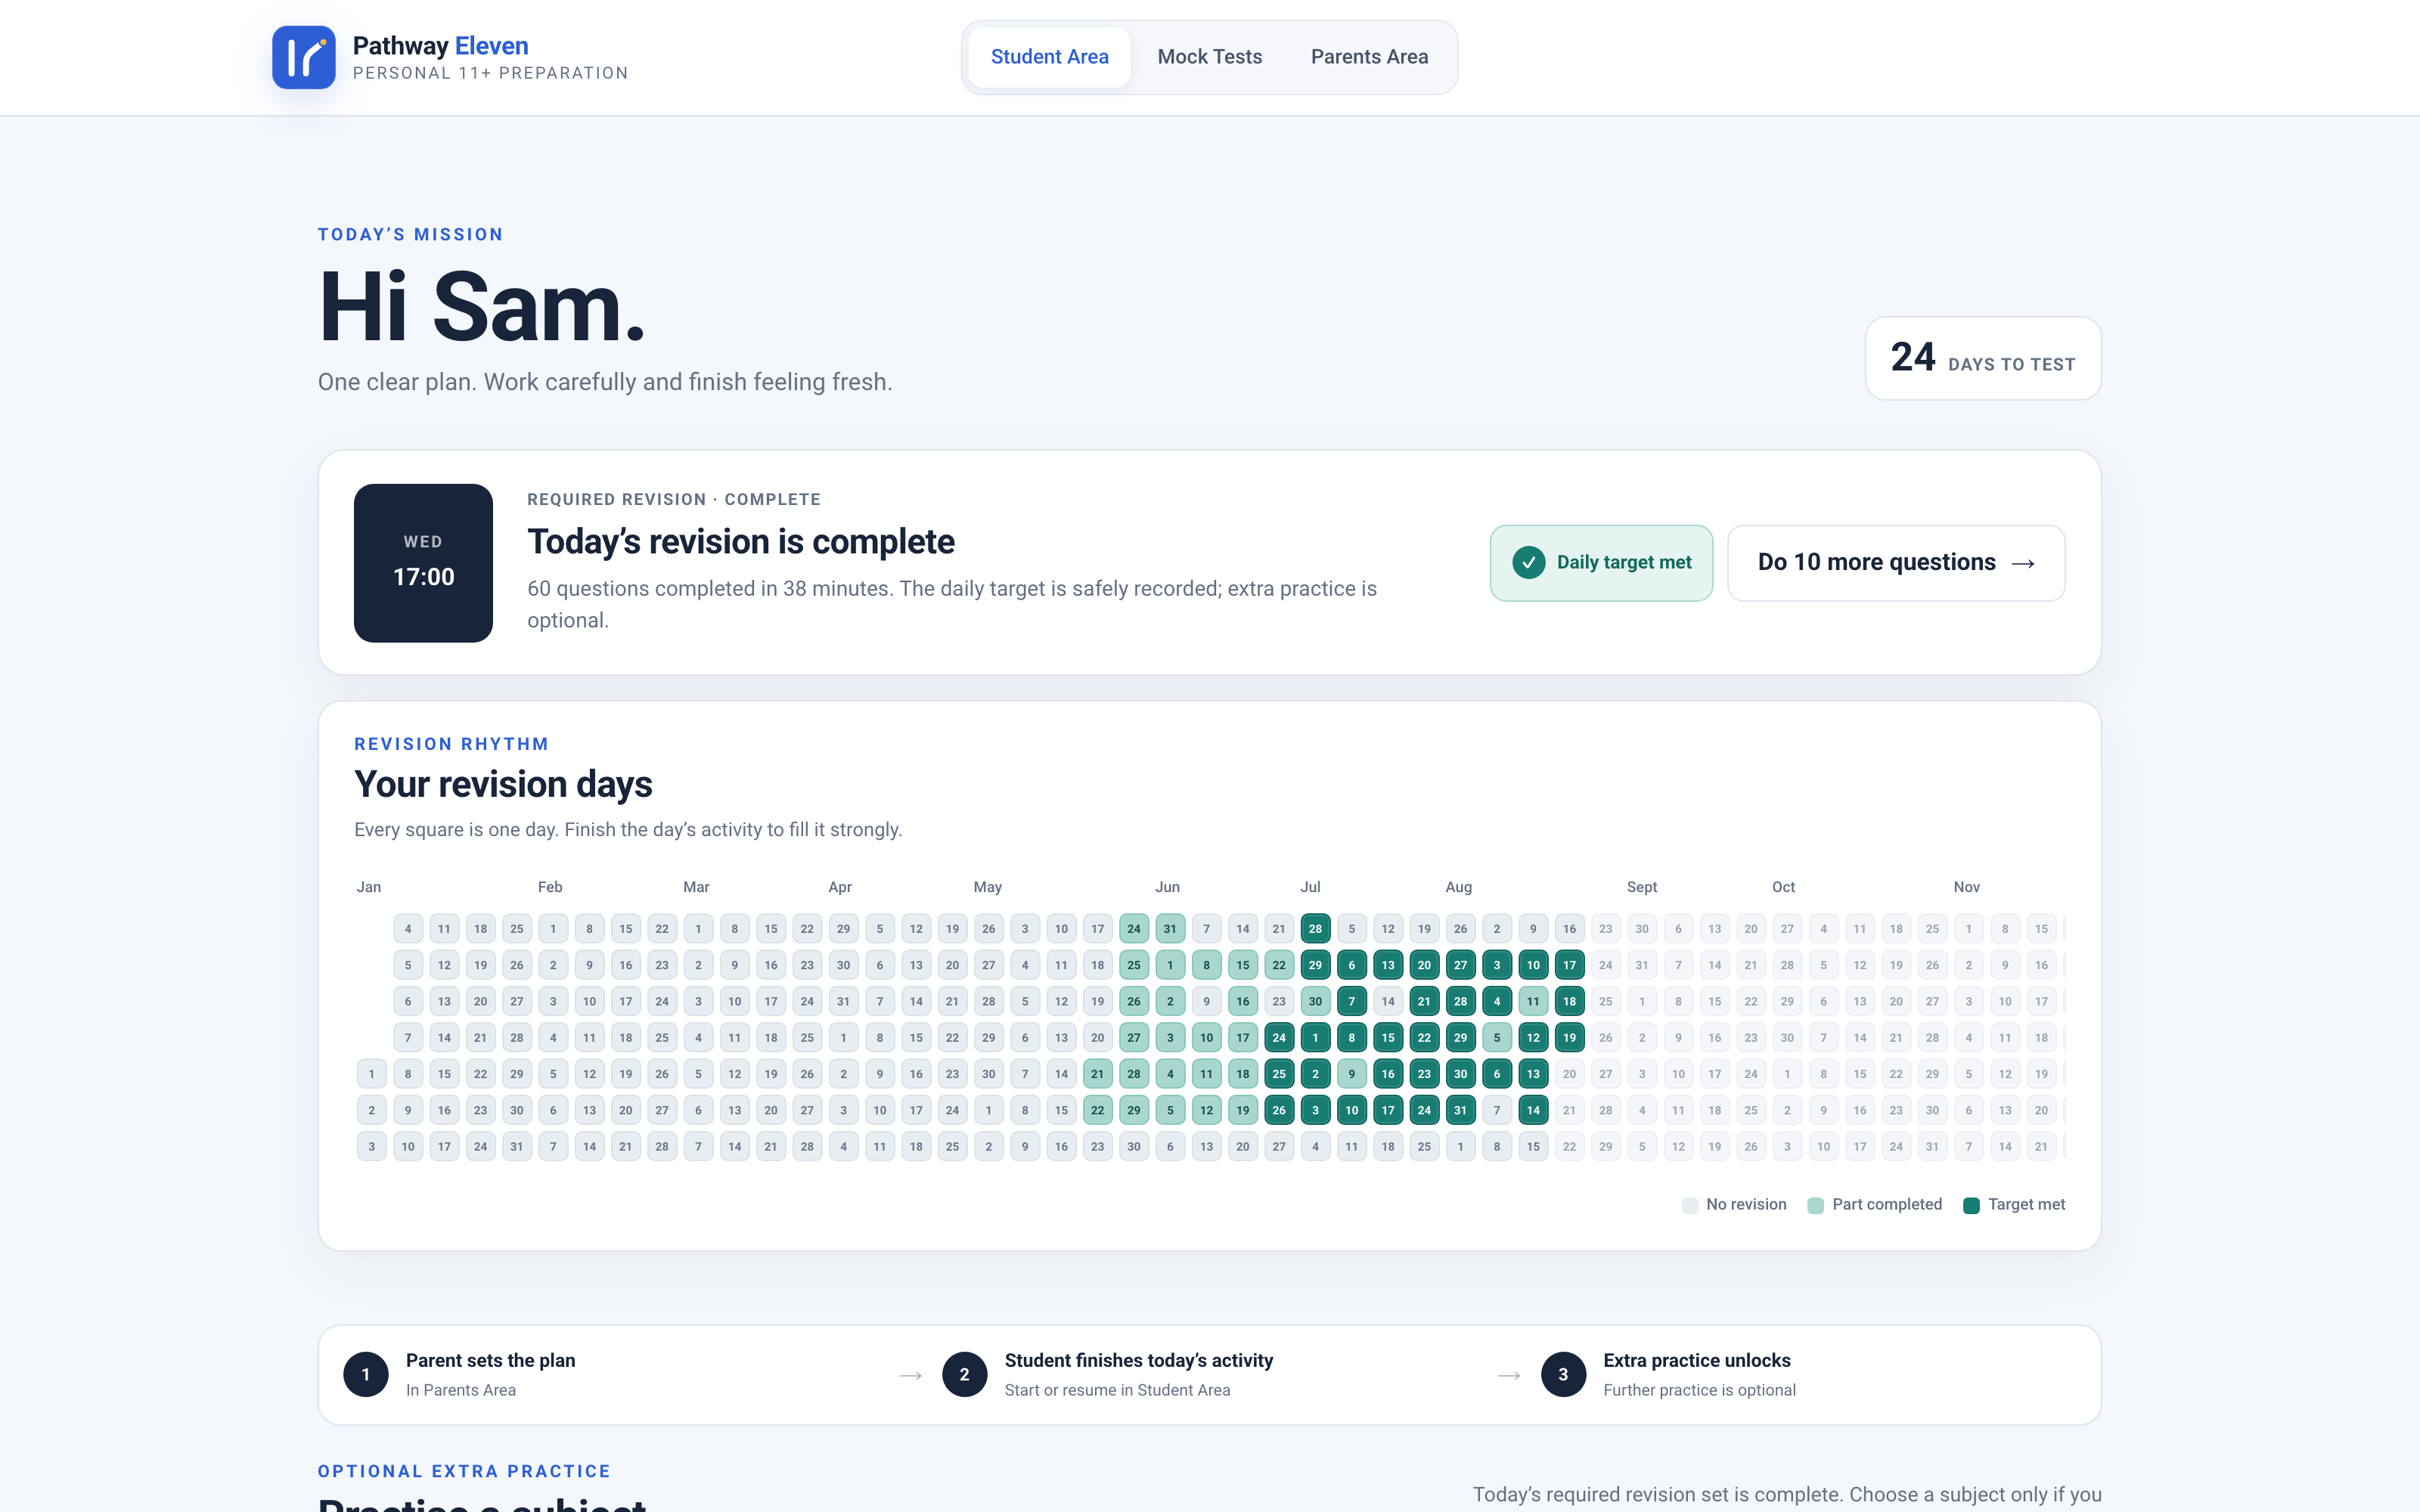Click step circle 1 for Parent sets the plan
2420x1512 pixels.
tap(366, 1375)
